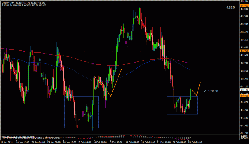Viewport: 249px width, 144px height.
Task: Click the 82.560 price axis label
Action: click(245, 71)
